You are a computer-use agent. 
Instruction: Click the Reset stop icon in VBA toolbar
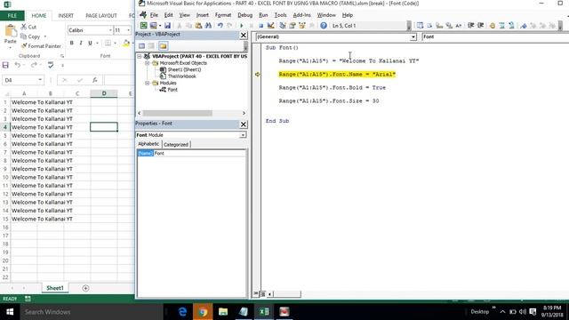260,26
